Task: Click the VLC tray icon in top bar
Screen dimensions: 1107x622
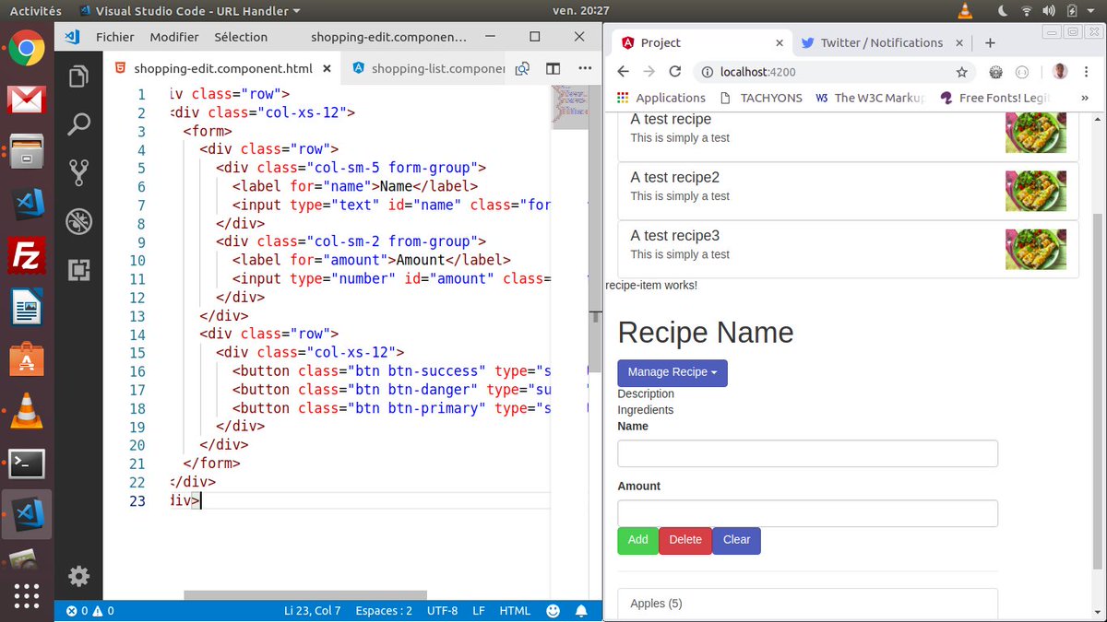Action: 965,11
